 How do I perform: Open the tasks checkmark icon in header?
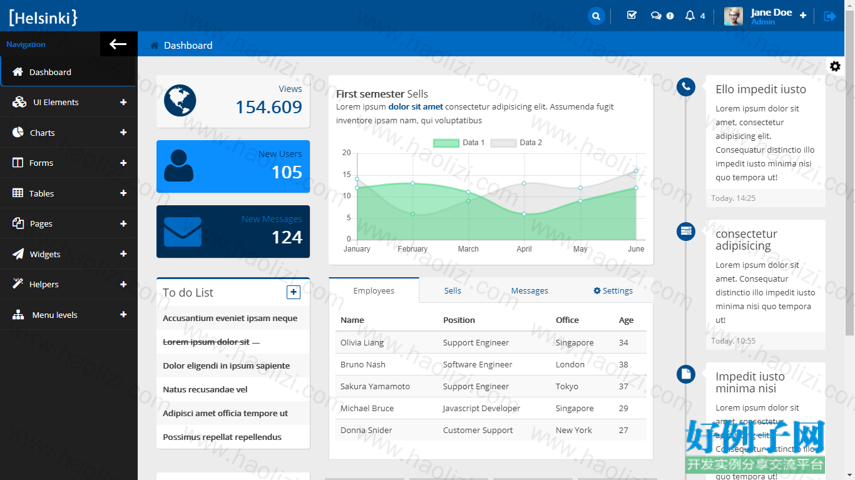pos(632,15)
